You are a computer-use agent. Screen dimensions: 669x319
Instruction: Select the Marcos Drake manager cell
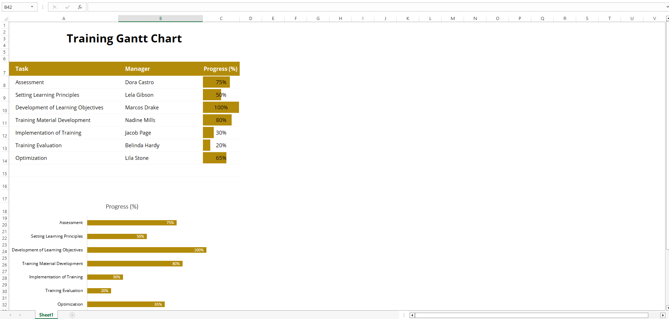pyautogui.click(x=161, y=108)
